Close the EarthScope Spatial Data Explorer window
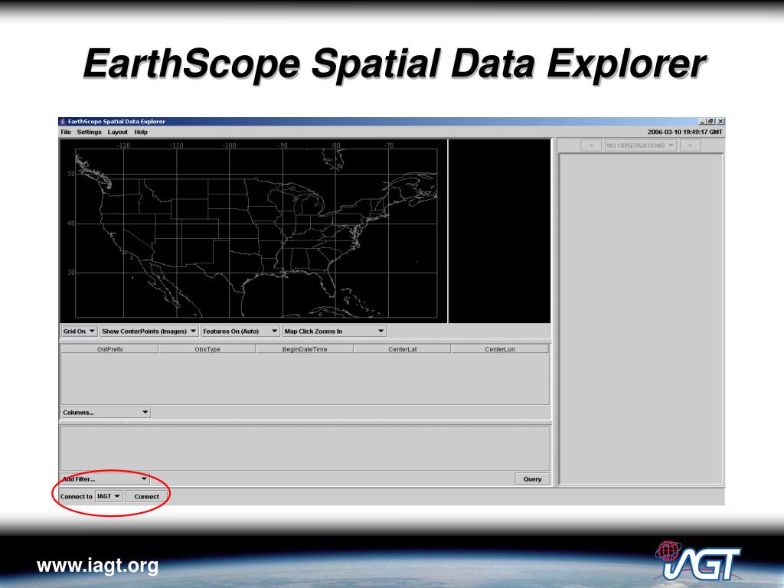Screen dimensions: 784x588 (x=720, y=122)
